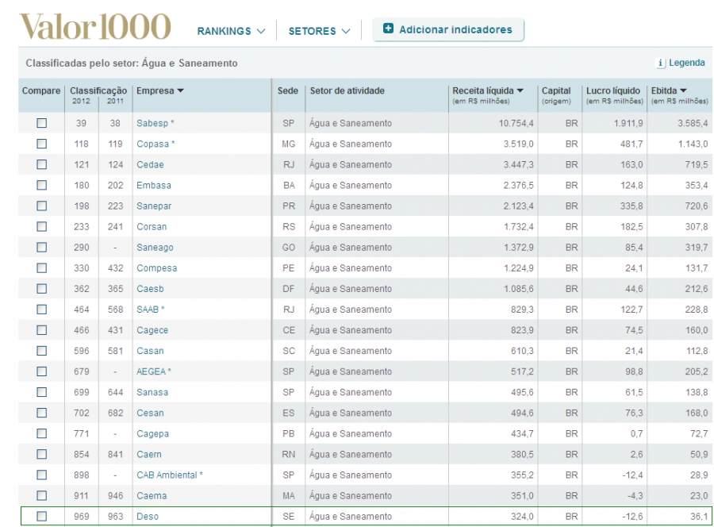Click Copasa's Ebitda value 1.143,0
The height and width of the screenshot is (527, 714).
point(692,144)
